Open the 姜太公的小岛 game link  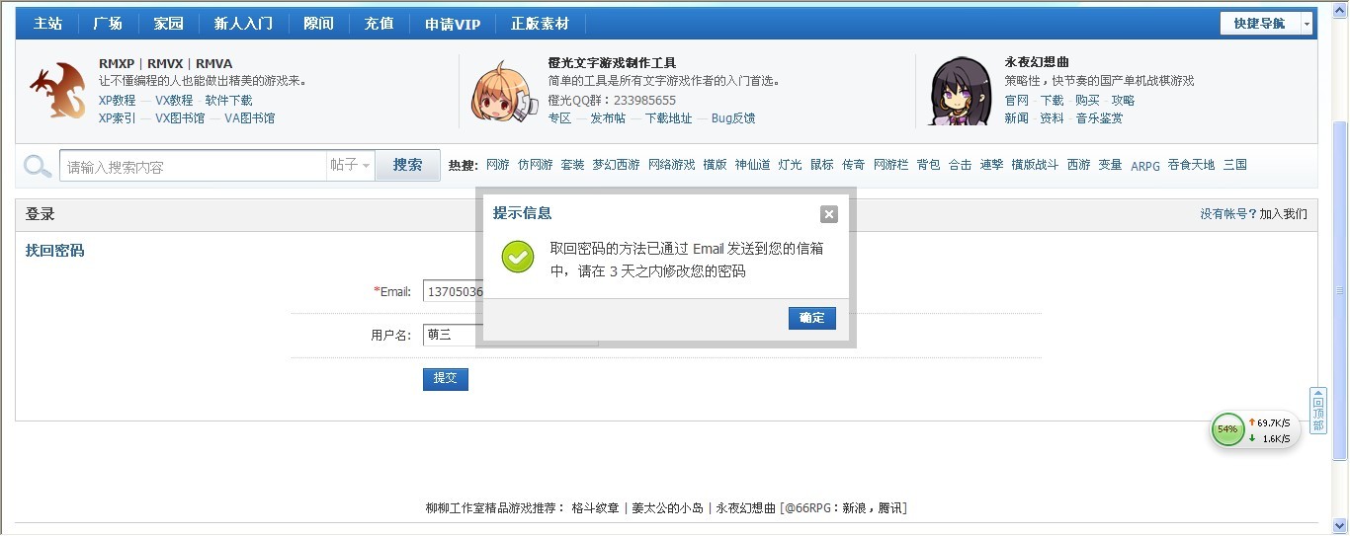tap(667, 508)
